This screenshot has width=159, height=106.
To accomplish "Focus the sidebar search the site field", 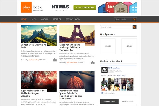I will [116, 27].
